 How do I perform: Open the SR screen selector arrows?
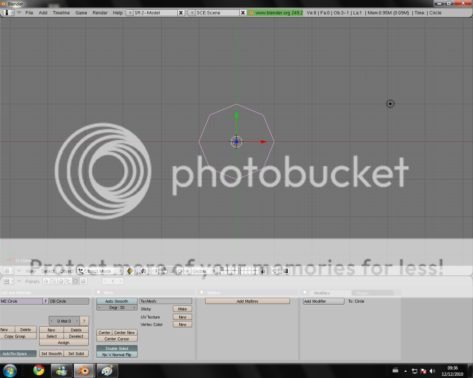click(x=130, y=12)
